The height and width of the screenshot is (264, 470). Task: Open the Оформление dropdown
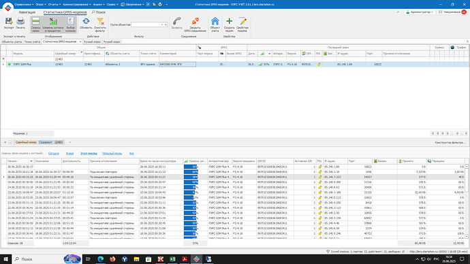pyautogui.click(x=132, y=5)
